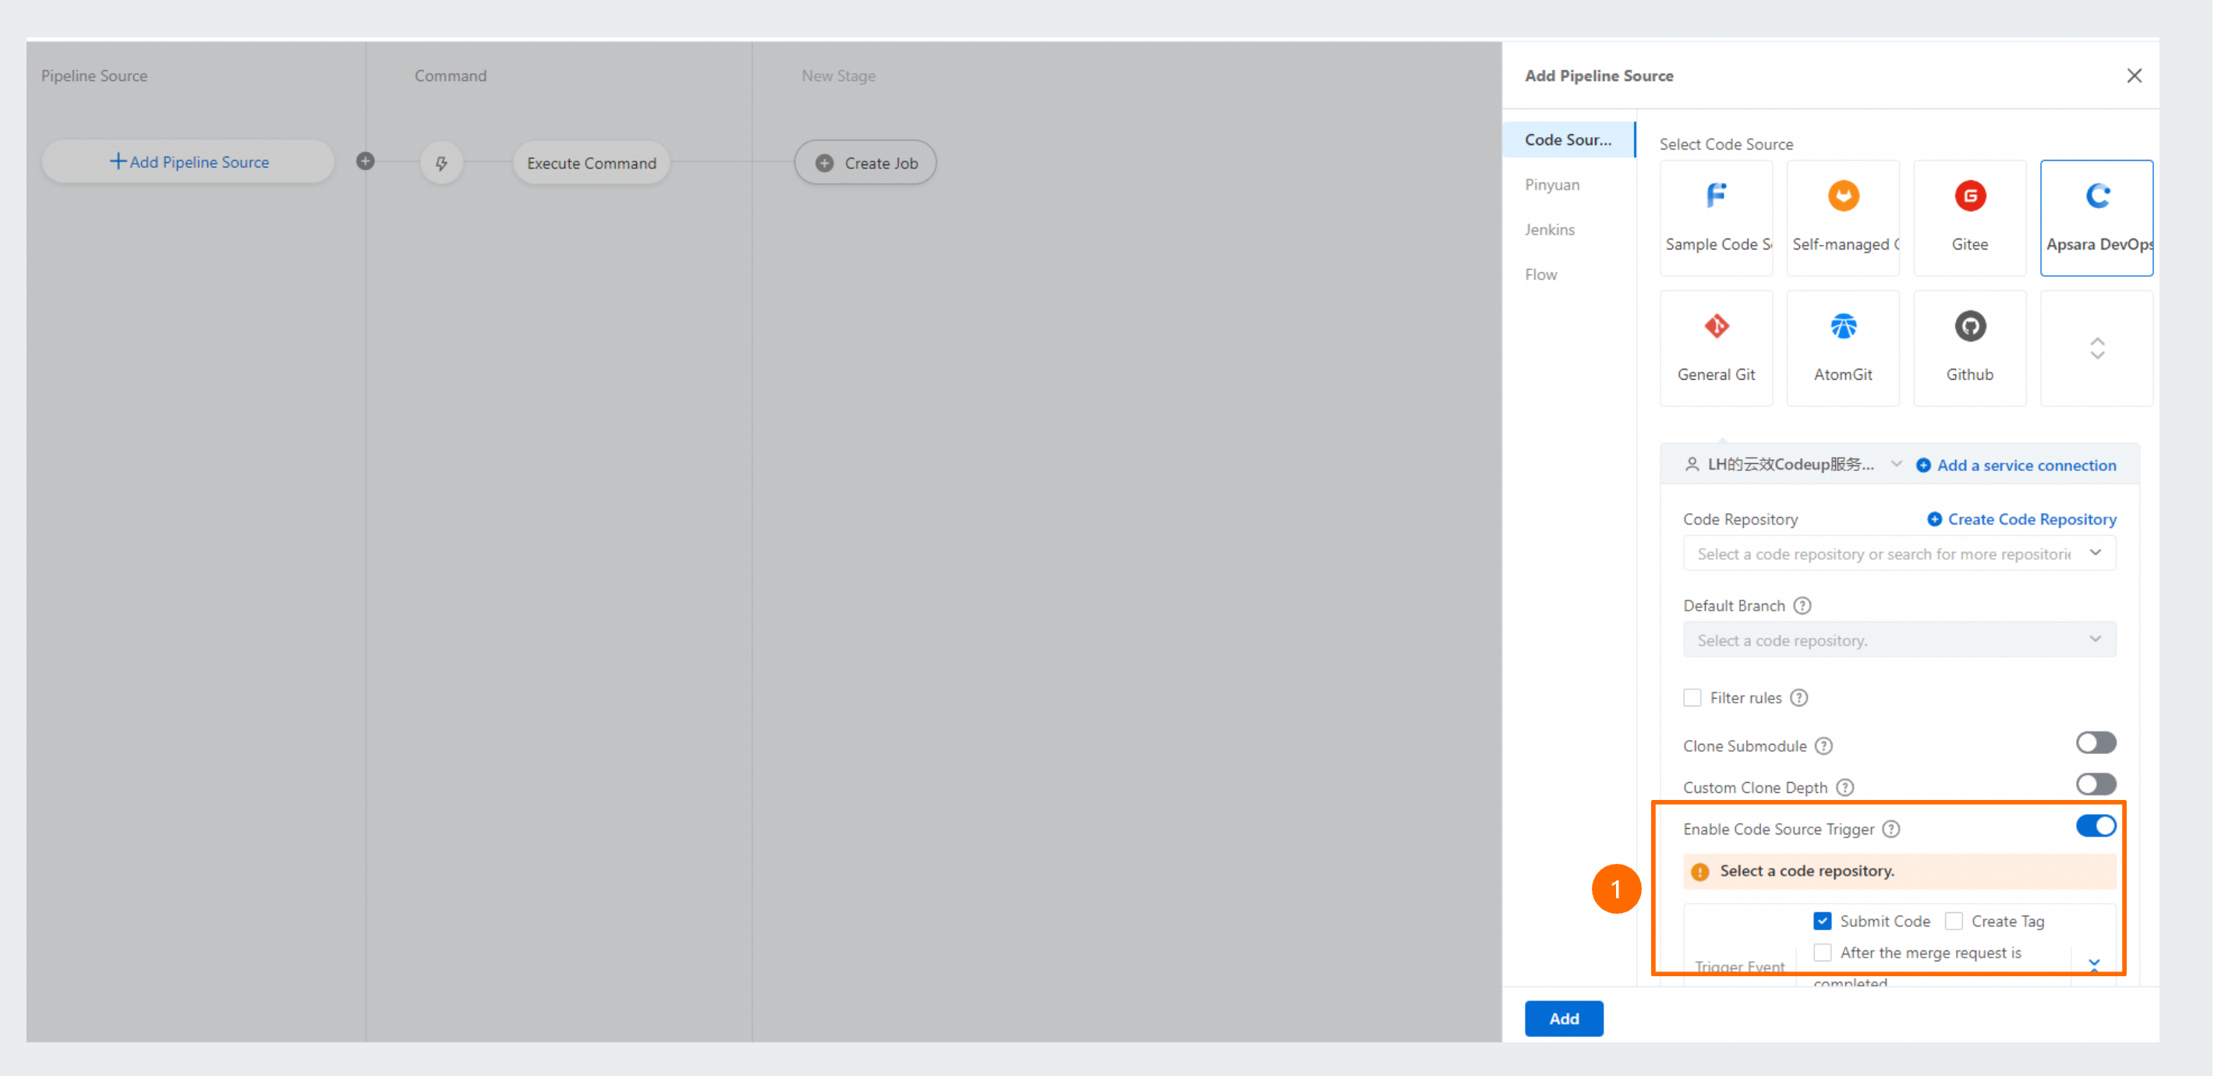Toggle Enable Code Source Trigger switch
This screenshot has height=1076, width=2214.
click(x=2095, y=826)
